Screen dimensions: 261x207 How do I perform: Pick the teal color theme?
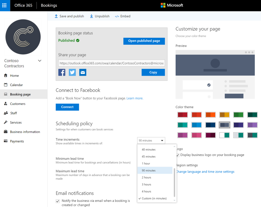click(182, 125)
